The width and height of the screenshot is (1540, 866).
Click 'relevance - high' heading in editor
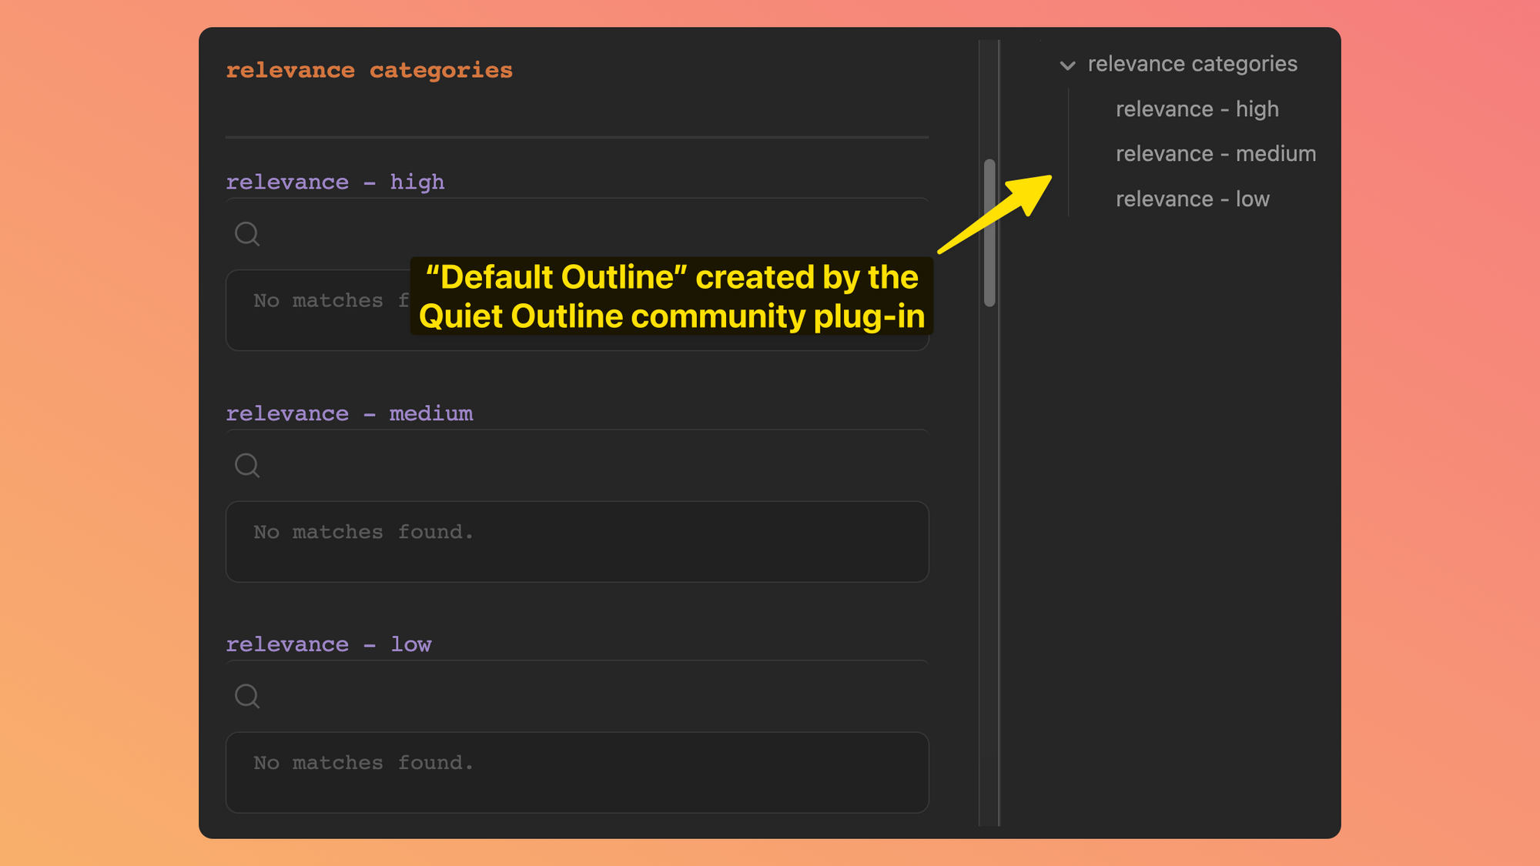(335, 182)
